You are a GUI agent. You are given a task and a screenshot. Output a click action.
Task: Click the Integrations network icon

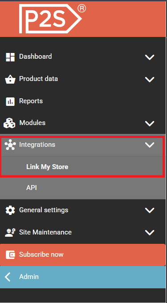pos(10,145)
